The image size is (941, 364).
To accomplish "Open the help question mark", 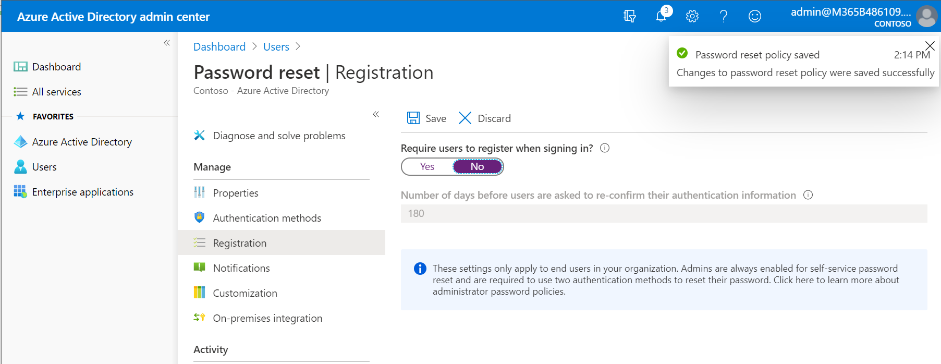I will click(724, 16).
